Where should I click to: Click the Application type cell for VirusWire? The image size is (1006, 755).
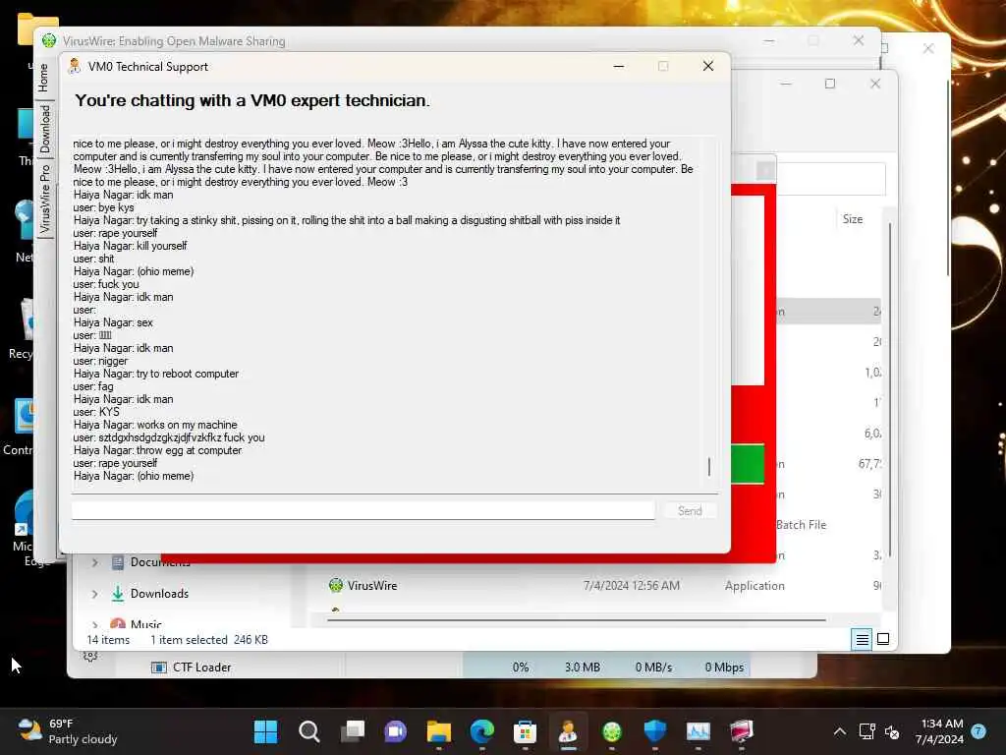754,586
